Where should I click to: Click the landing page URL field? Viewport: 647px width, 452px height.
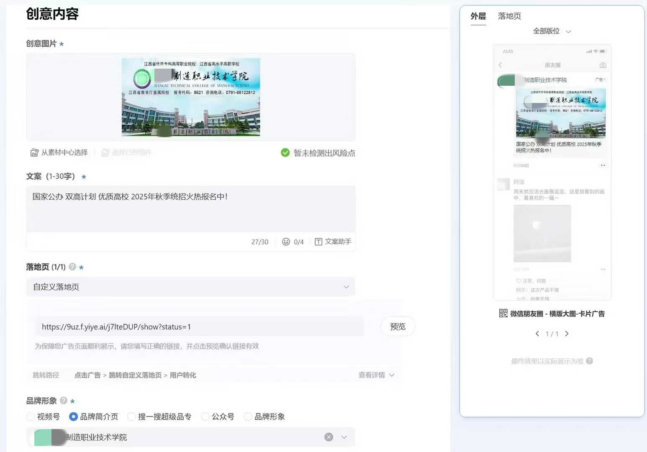(200, 326)
